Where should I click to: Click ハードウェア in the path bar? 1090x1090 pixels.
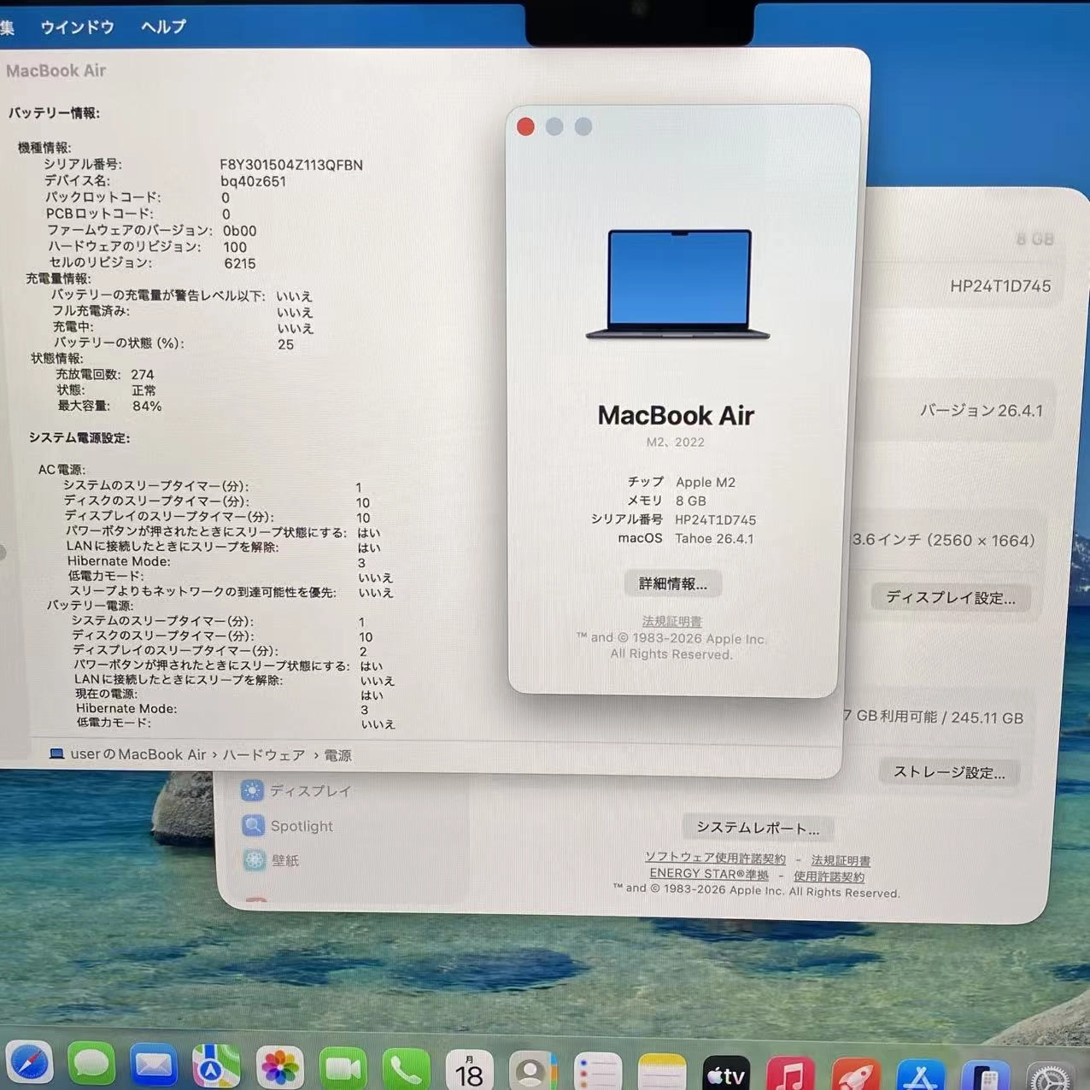point(263,755)
